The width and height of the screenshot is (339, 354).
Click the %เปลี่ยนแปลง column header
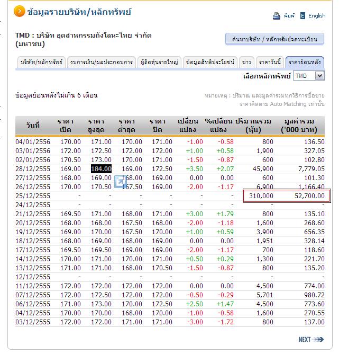click(x=218, y=125)
